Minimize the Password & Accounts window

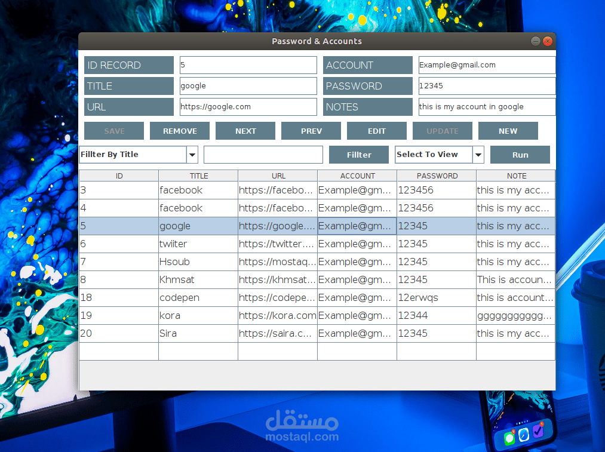coord(536,41)
